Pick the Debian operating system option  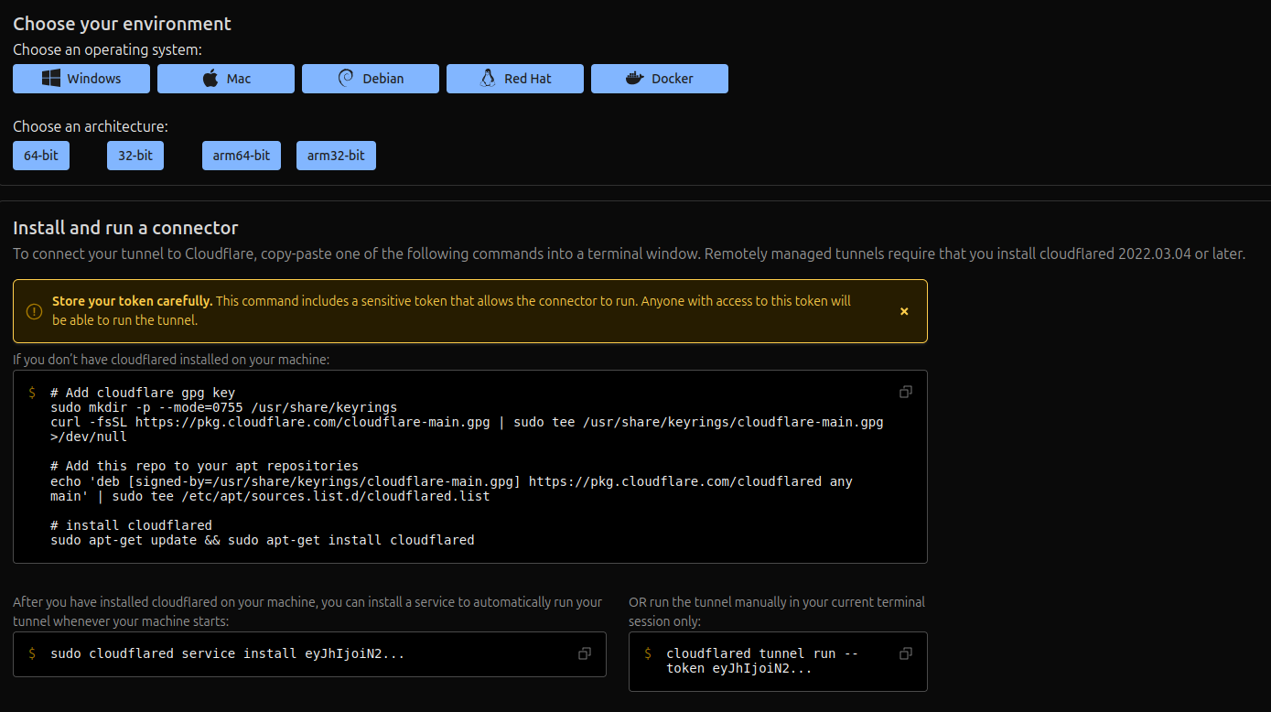(371, 79)
